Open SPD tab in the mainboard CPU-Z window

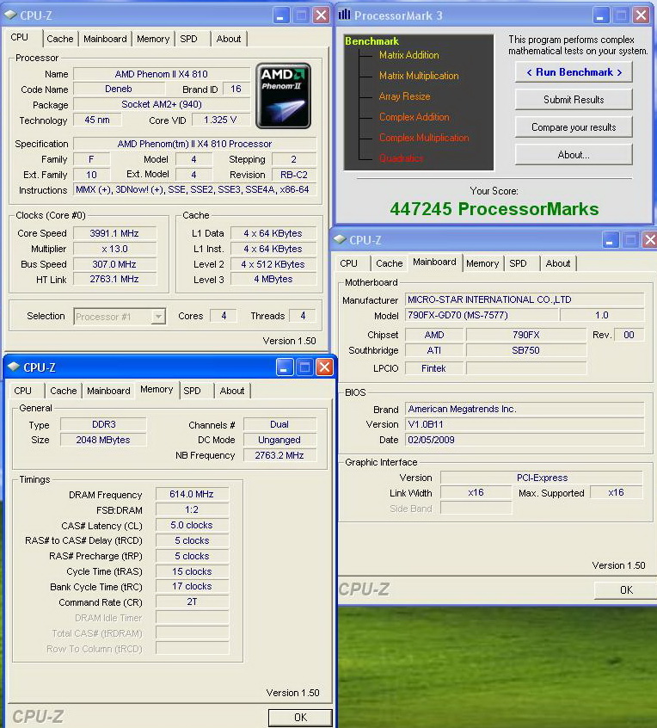(518, 263)
